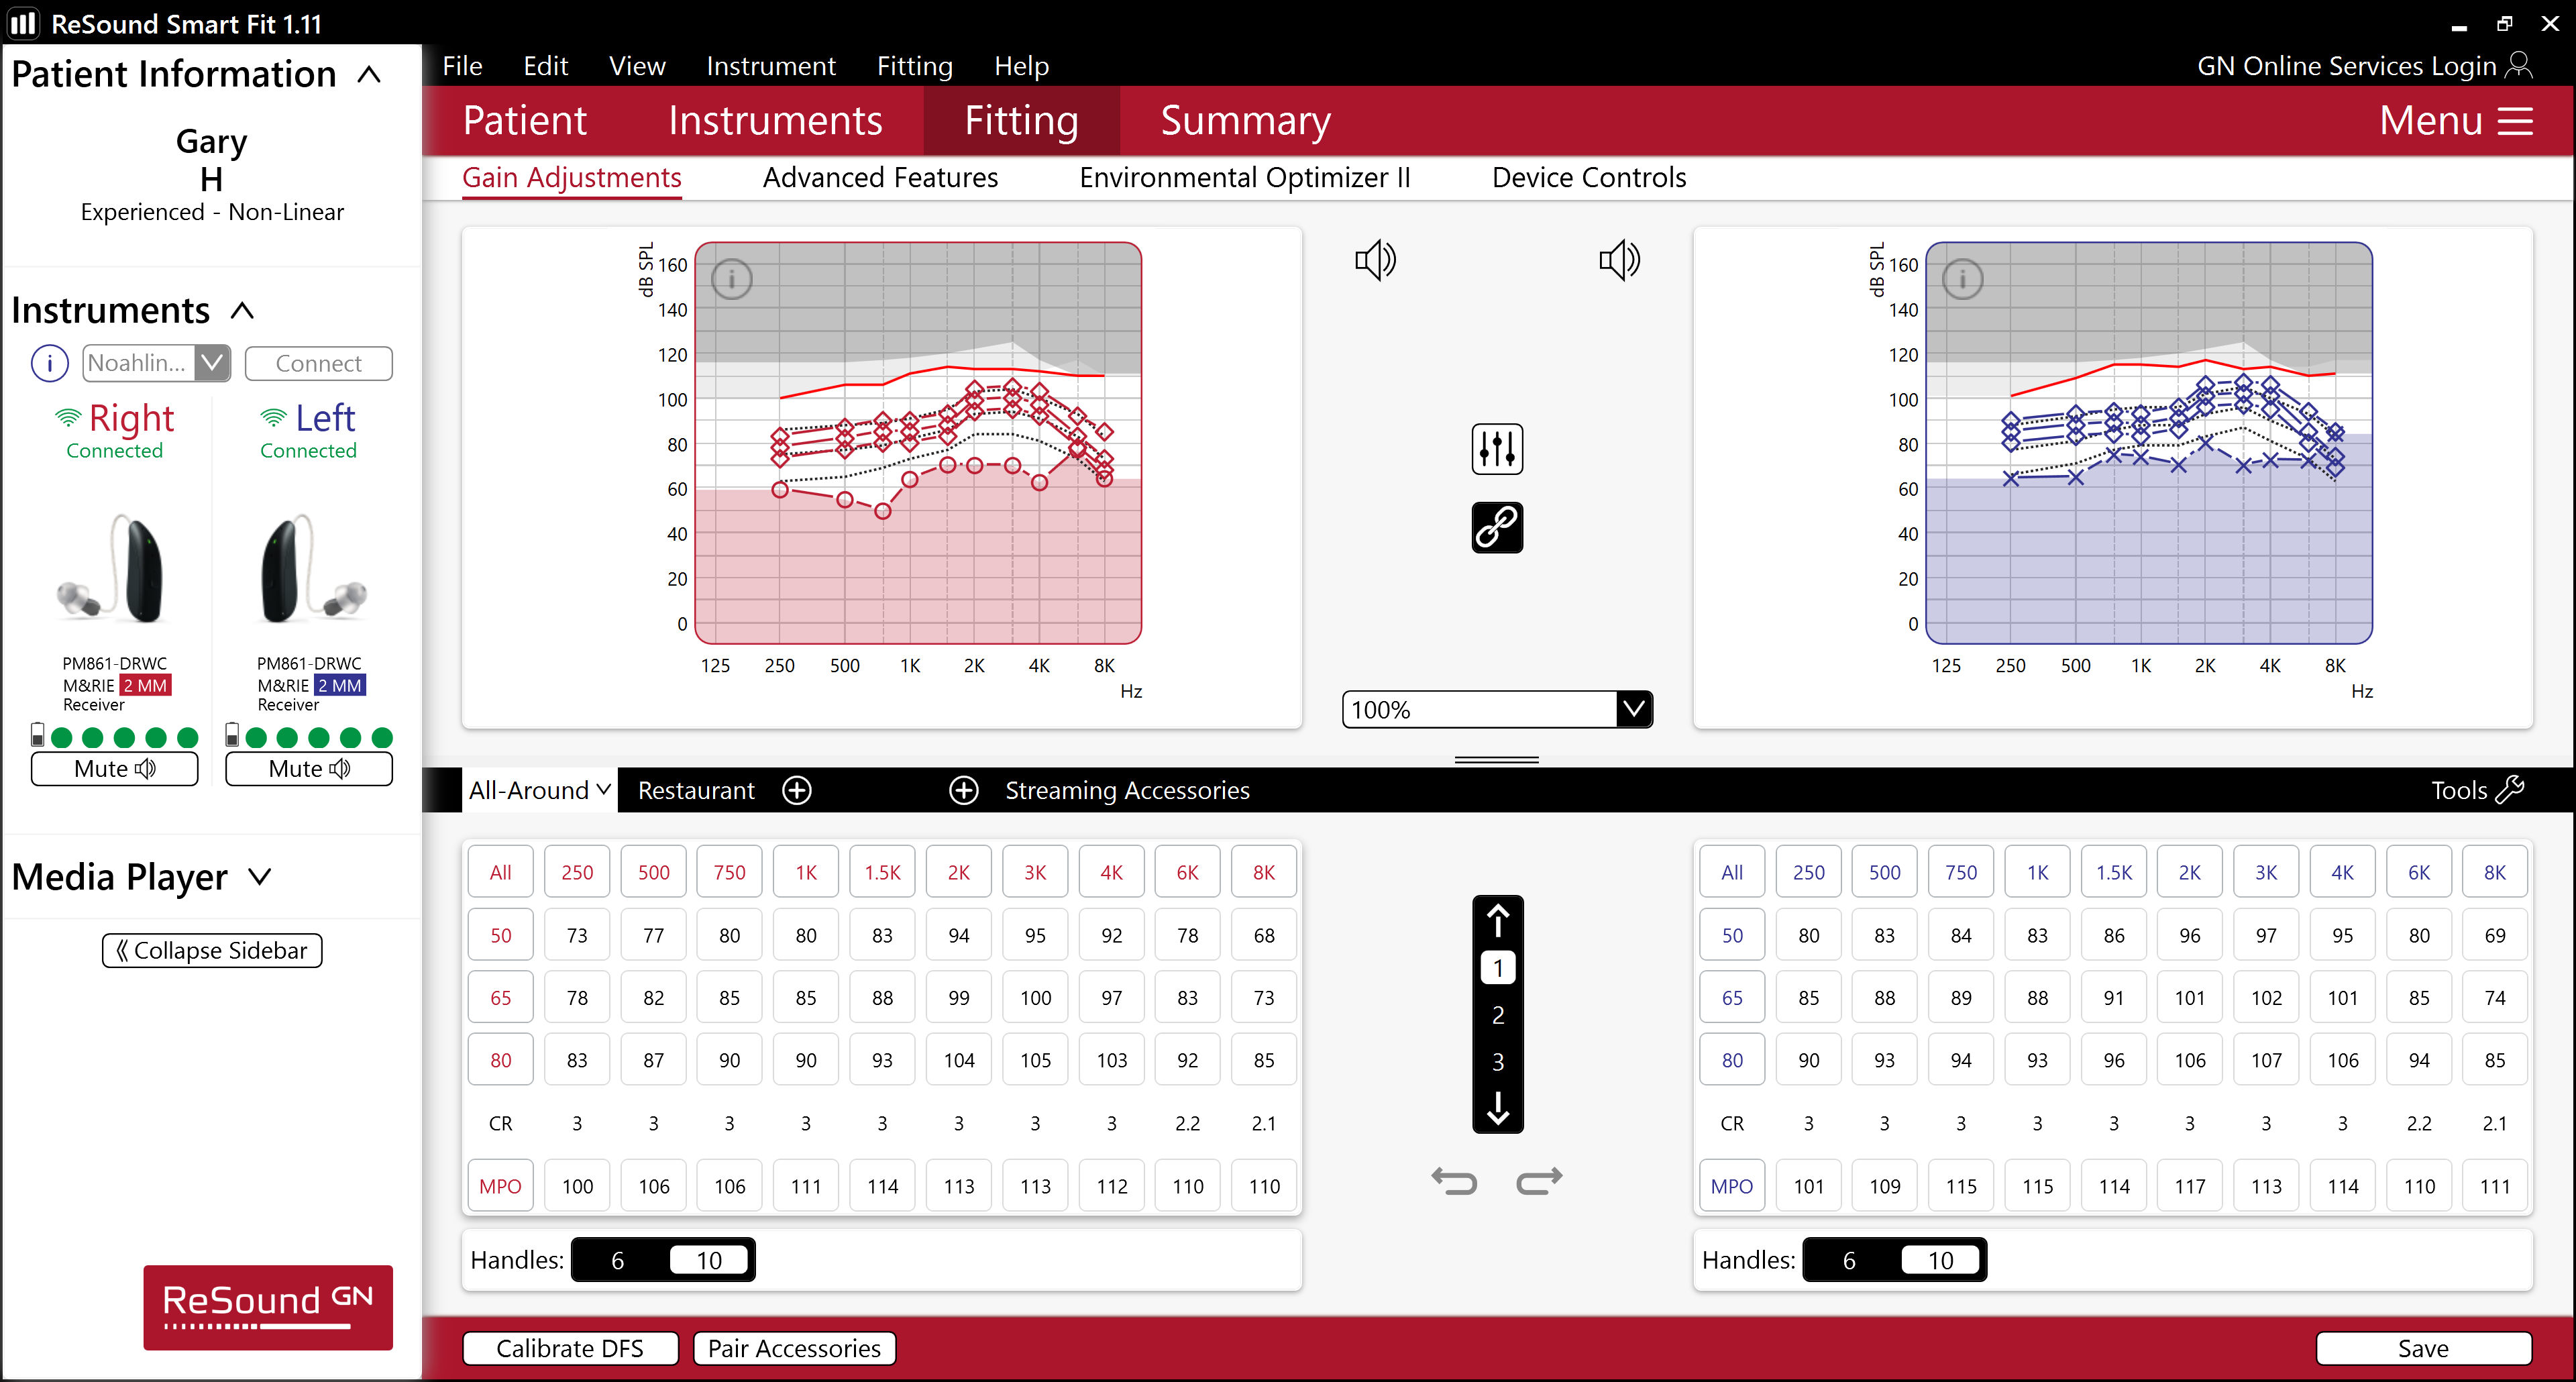Open the Instrument menu
Image resolution: width=2576 pixels, height=1382 pixels.
pos(770,66)
